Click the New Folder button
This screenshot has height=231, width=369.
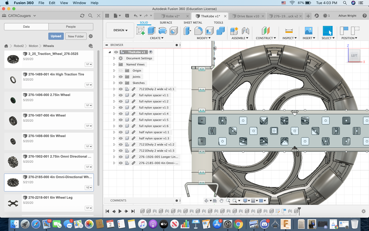[x=76, y=36]
